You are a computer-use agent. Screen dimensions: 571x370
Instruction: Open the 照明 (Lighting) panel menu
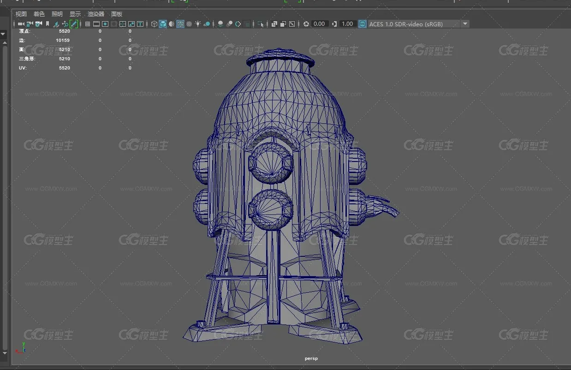point(57,14)
